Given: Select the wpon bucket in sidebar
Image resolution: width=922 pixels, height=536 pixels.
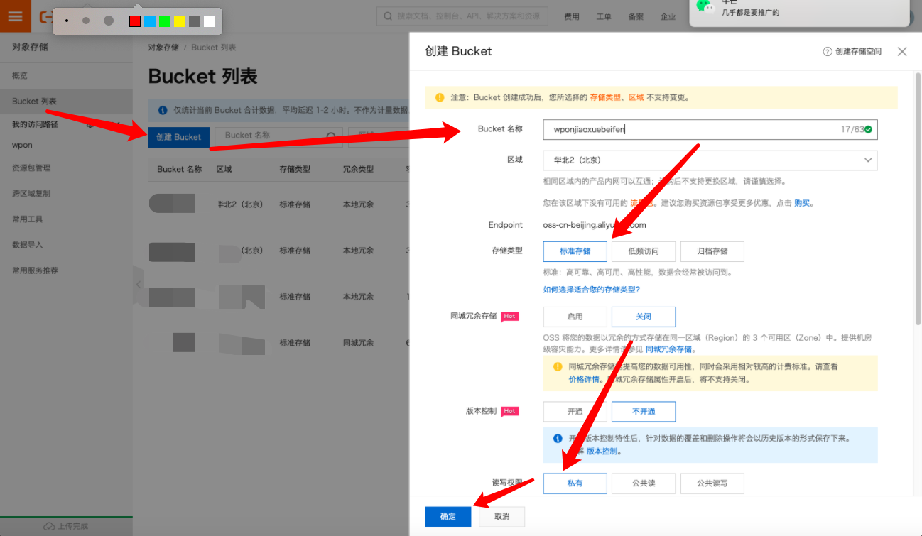Looking at the screenshot, I should tap(23, 145).
